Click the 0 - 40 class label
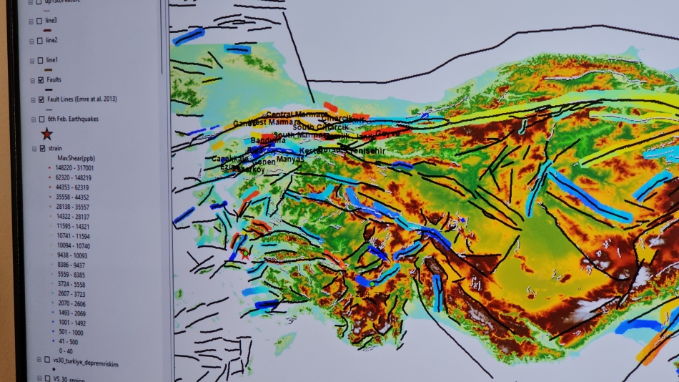This screenshot has height=382, width=679. (66, 351)
